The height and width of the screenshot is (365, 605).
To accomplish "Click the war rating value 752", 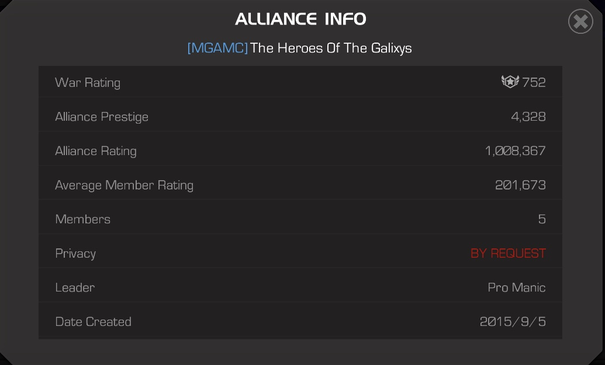I will pos(534,82).
